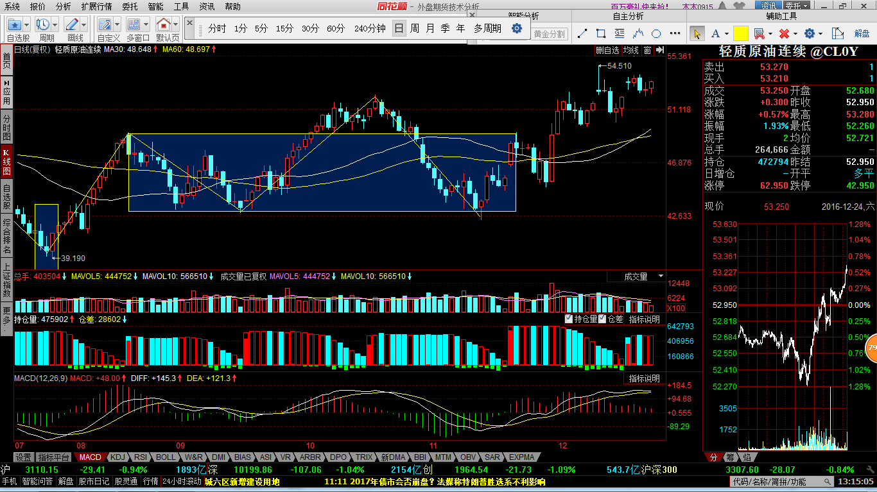Screen dimensions: 877x492
Task: Switch chart period to 60分
Action: (336, 28)
